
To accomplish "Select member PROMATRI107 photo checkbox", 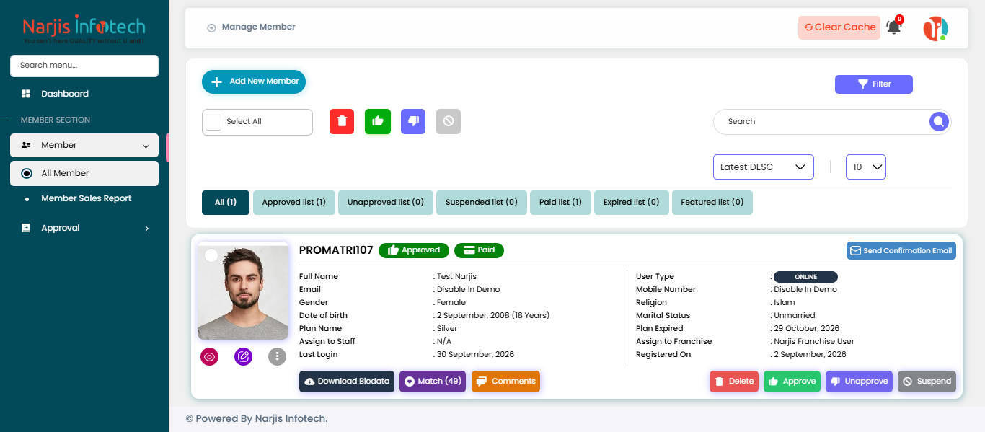I will [x=211, y=255].
